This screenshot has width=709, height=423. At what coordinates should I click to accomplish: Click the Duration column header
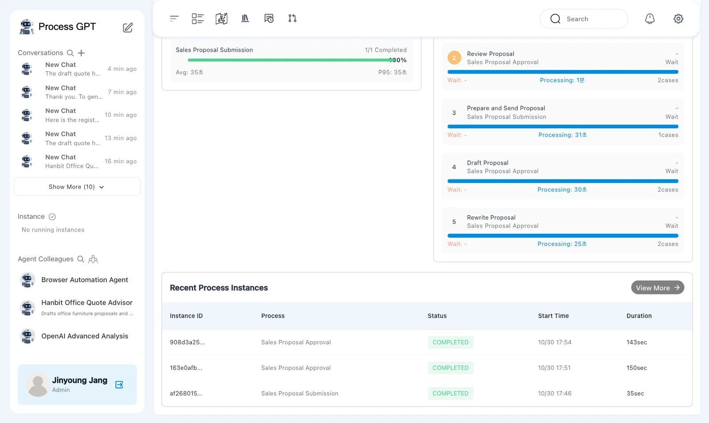pyautogui.click(x=639, y=316)
